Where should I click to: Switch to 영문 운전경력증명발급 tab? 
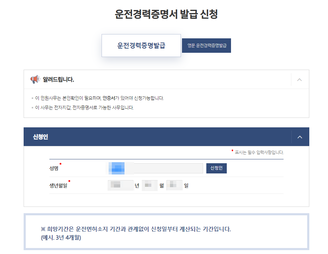206,45
